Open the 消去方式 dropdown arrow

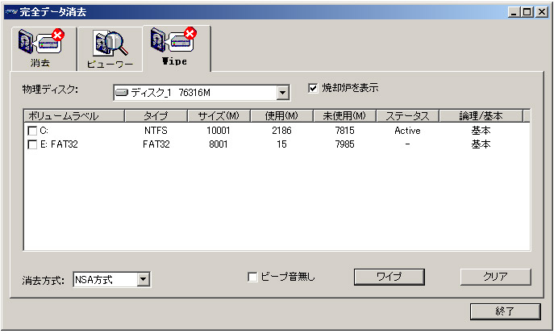click(143, 279)
